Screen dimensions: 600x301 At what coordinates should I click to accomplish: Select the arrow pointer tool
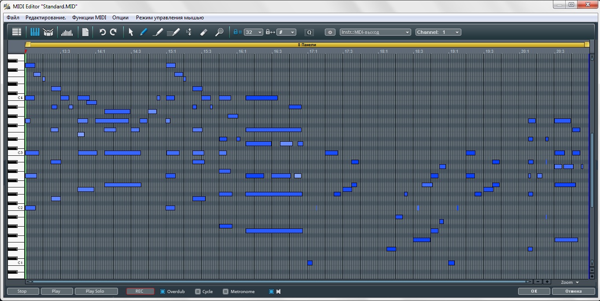pos(131,32)
